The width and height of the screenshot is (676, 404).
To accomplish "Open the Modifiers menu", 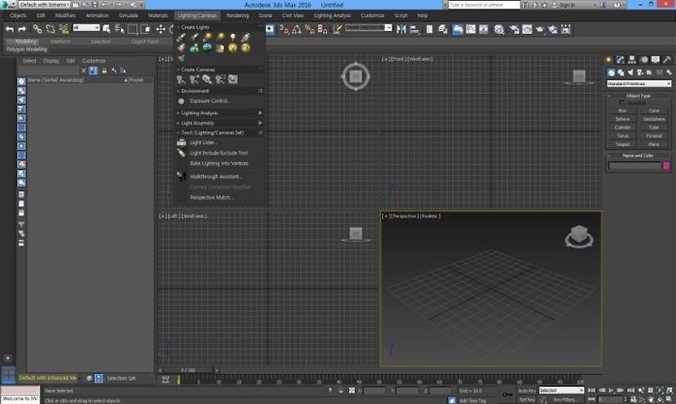I will tap(66, 16).
